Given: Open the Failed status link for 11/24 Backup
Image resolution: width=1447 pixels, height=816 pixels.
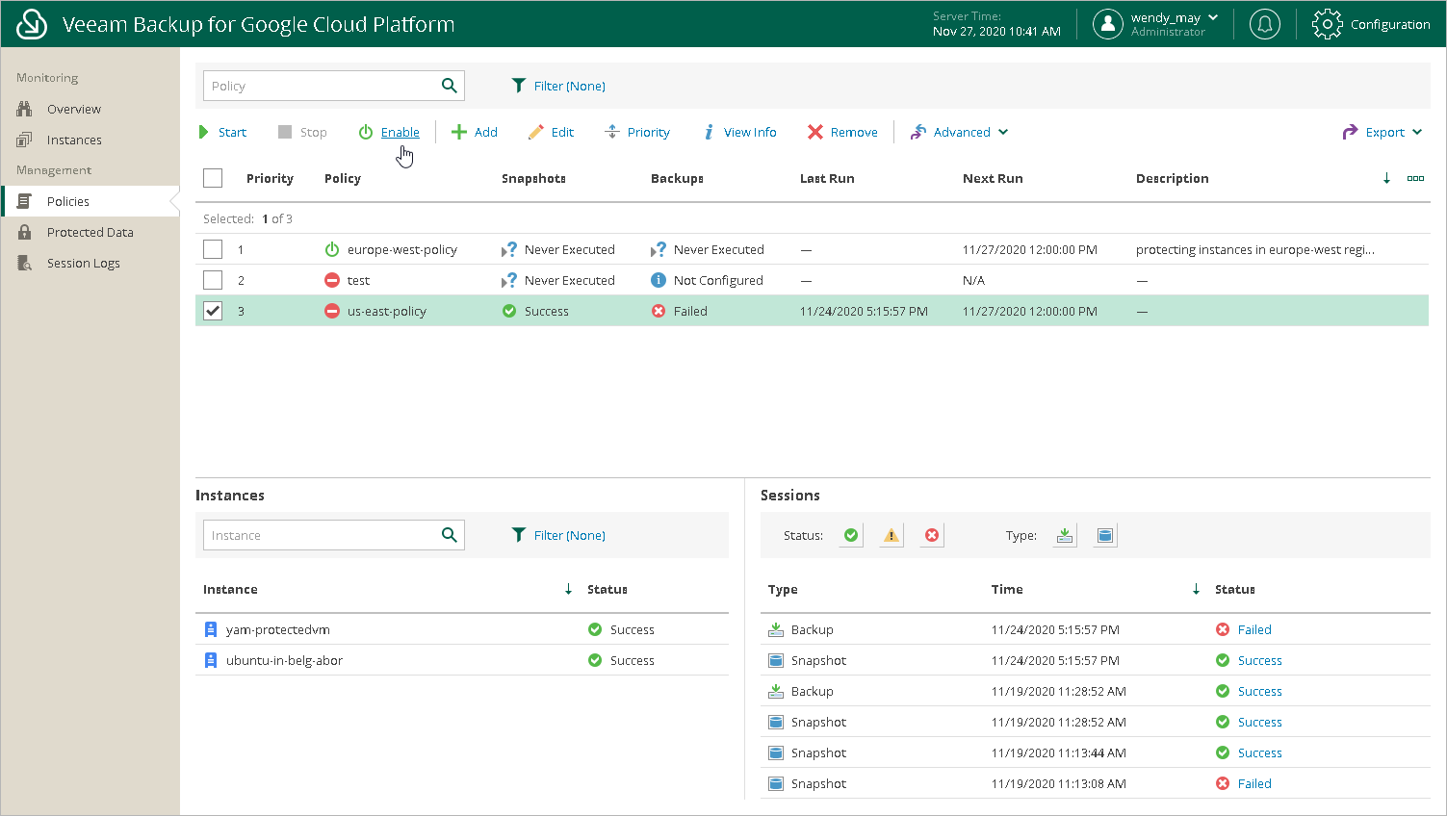Looking at the screenshot, I should 1253,629.
